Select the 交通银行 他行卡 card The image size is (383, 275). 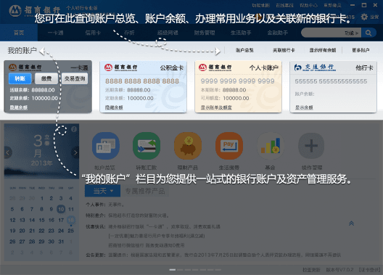click(333, 86)
